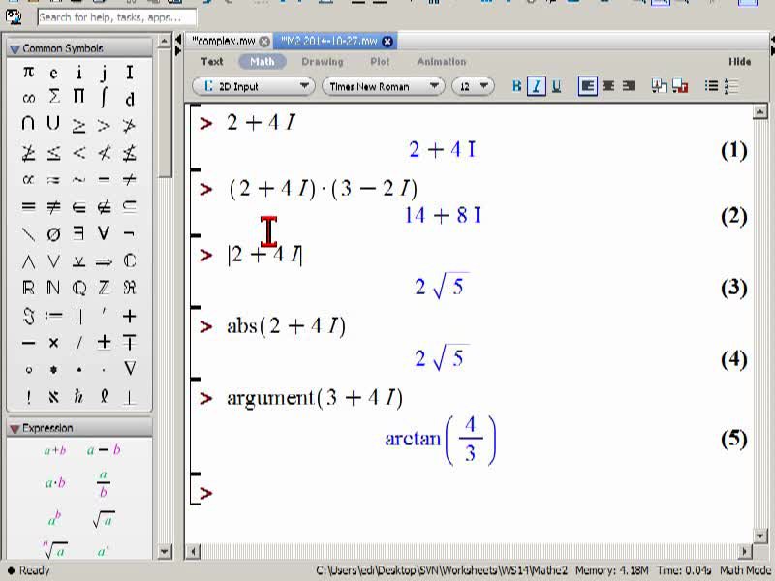Toggle bold formatting

click(x=516, y=86)
